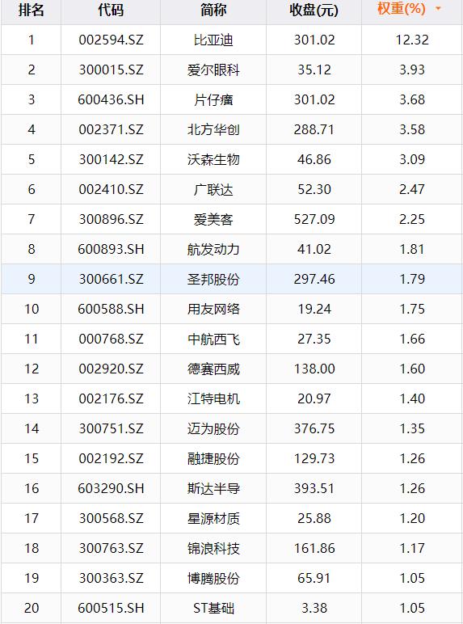Click the 沃森生物 stock name

[x=213, y=159]
